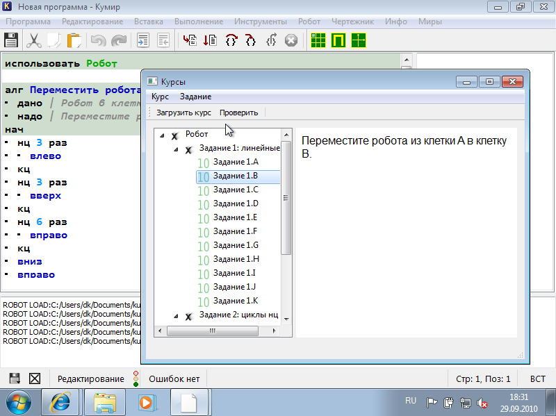Screen dimensions: 556x416
Task: Collapse Задание 1: линейные branch
Action: pyautogui.click(x=175, y=149)
